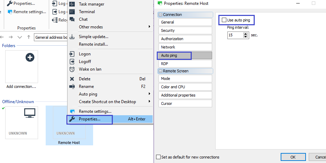Click the plus icon to add connection
The height and width of the screenshot is (163, 326).
click(30, 57)
